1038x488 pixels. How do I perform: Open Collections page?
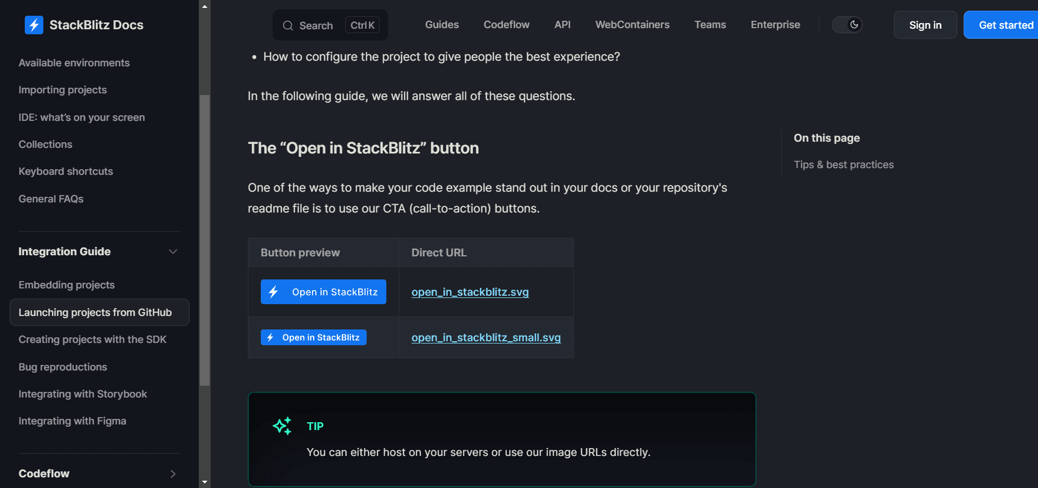[45, 144]
